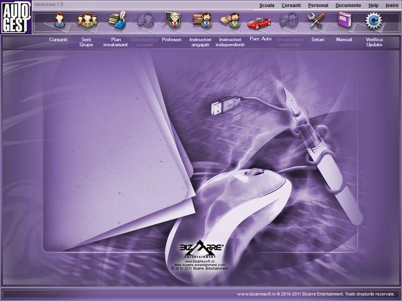Open the Instructori independenti handshake icon
402x301 pixels.
[230, 20]
